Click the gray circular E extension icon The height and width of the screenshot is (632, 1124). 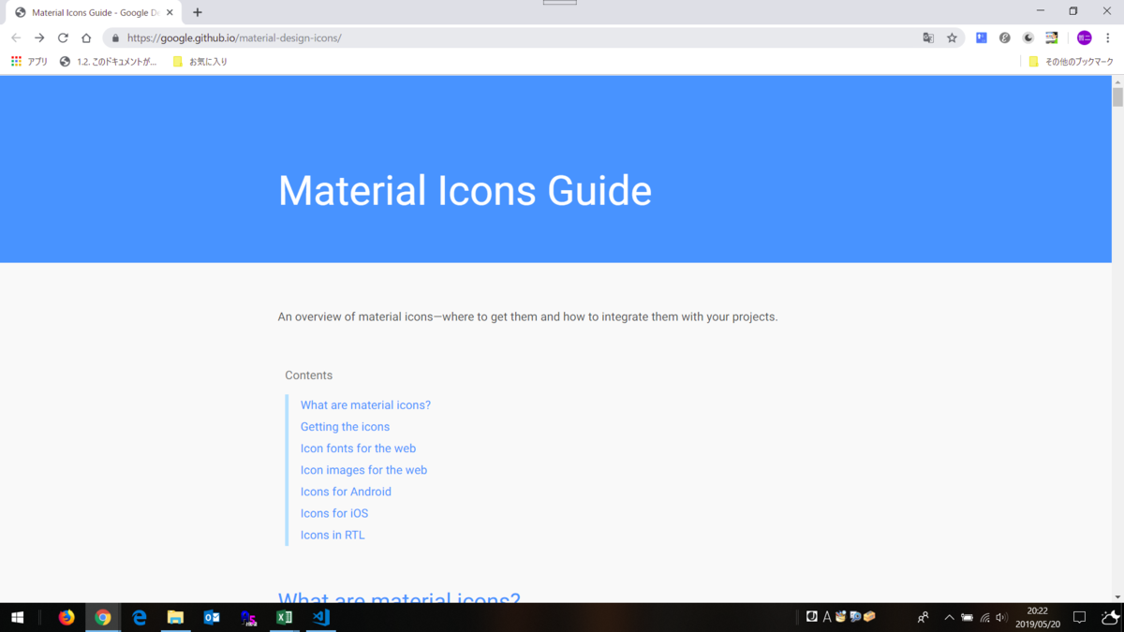pyautogui.click(x=1005, y=38)
